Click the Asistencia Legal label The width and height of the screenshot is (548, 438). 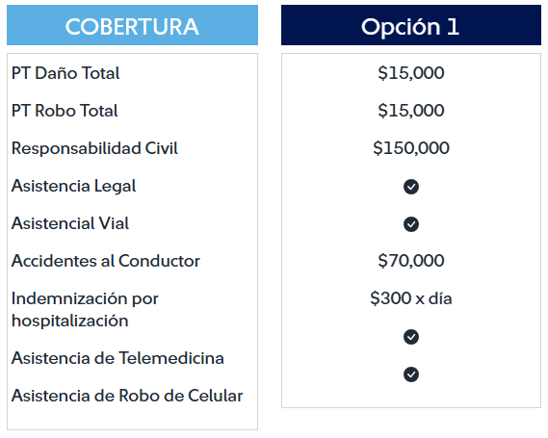[x=74, y=186]
